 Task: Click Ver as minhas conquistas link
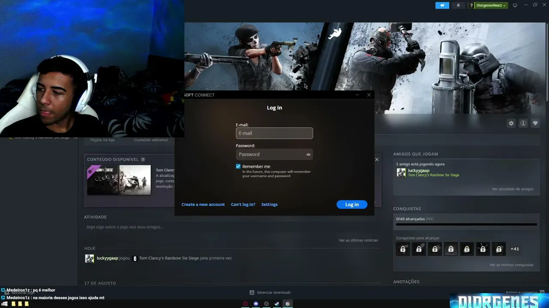pos(512,265)
